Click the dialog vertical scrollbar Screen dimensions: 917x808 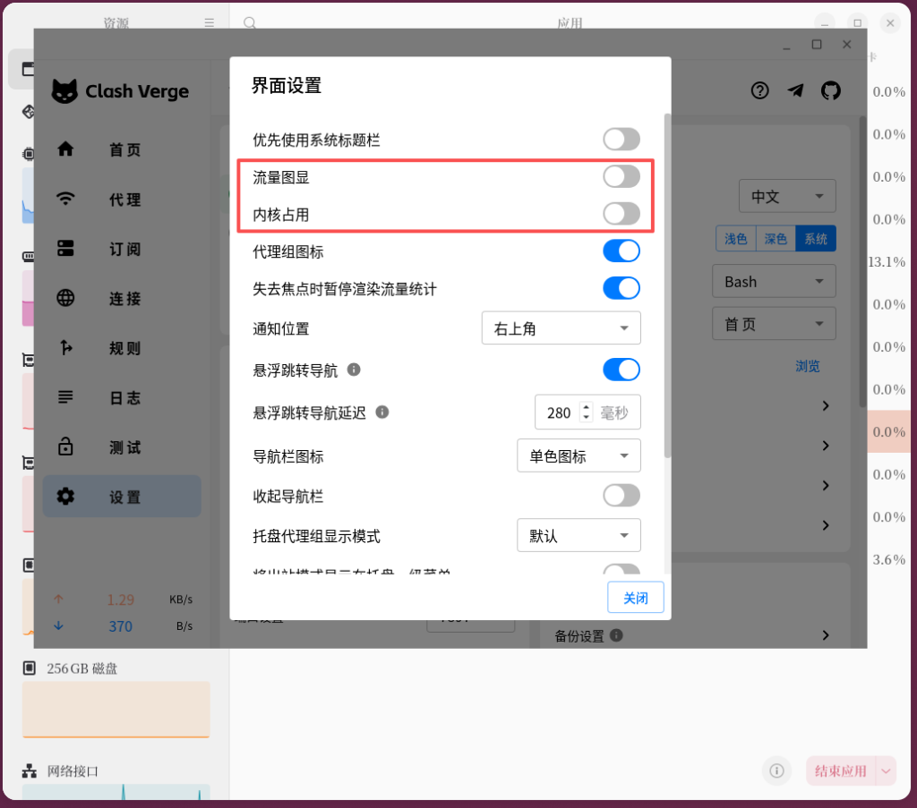tap(667, 286)
